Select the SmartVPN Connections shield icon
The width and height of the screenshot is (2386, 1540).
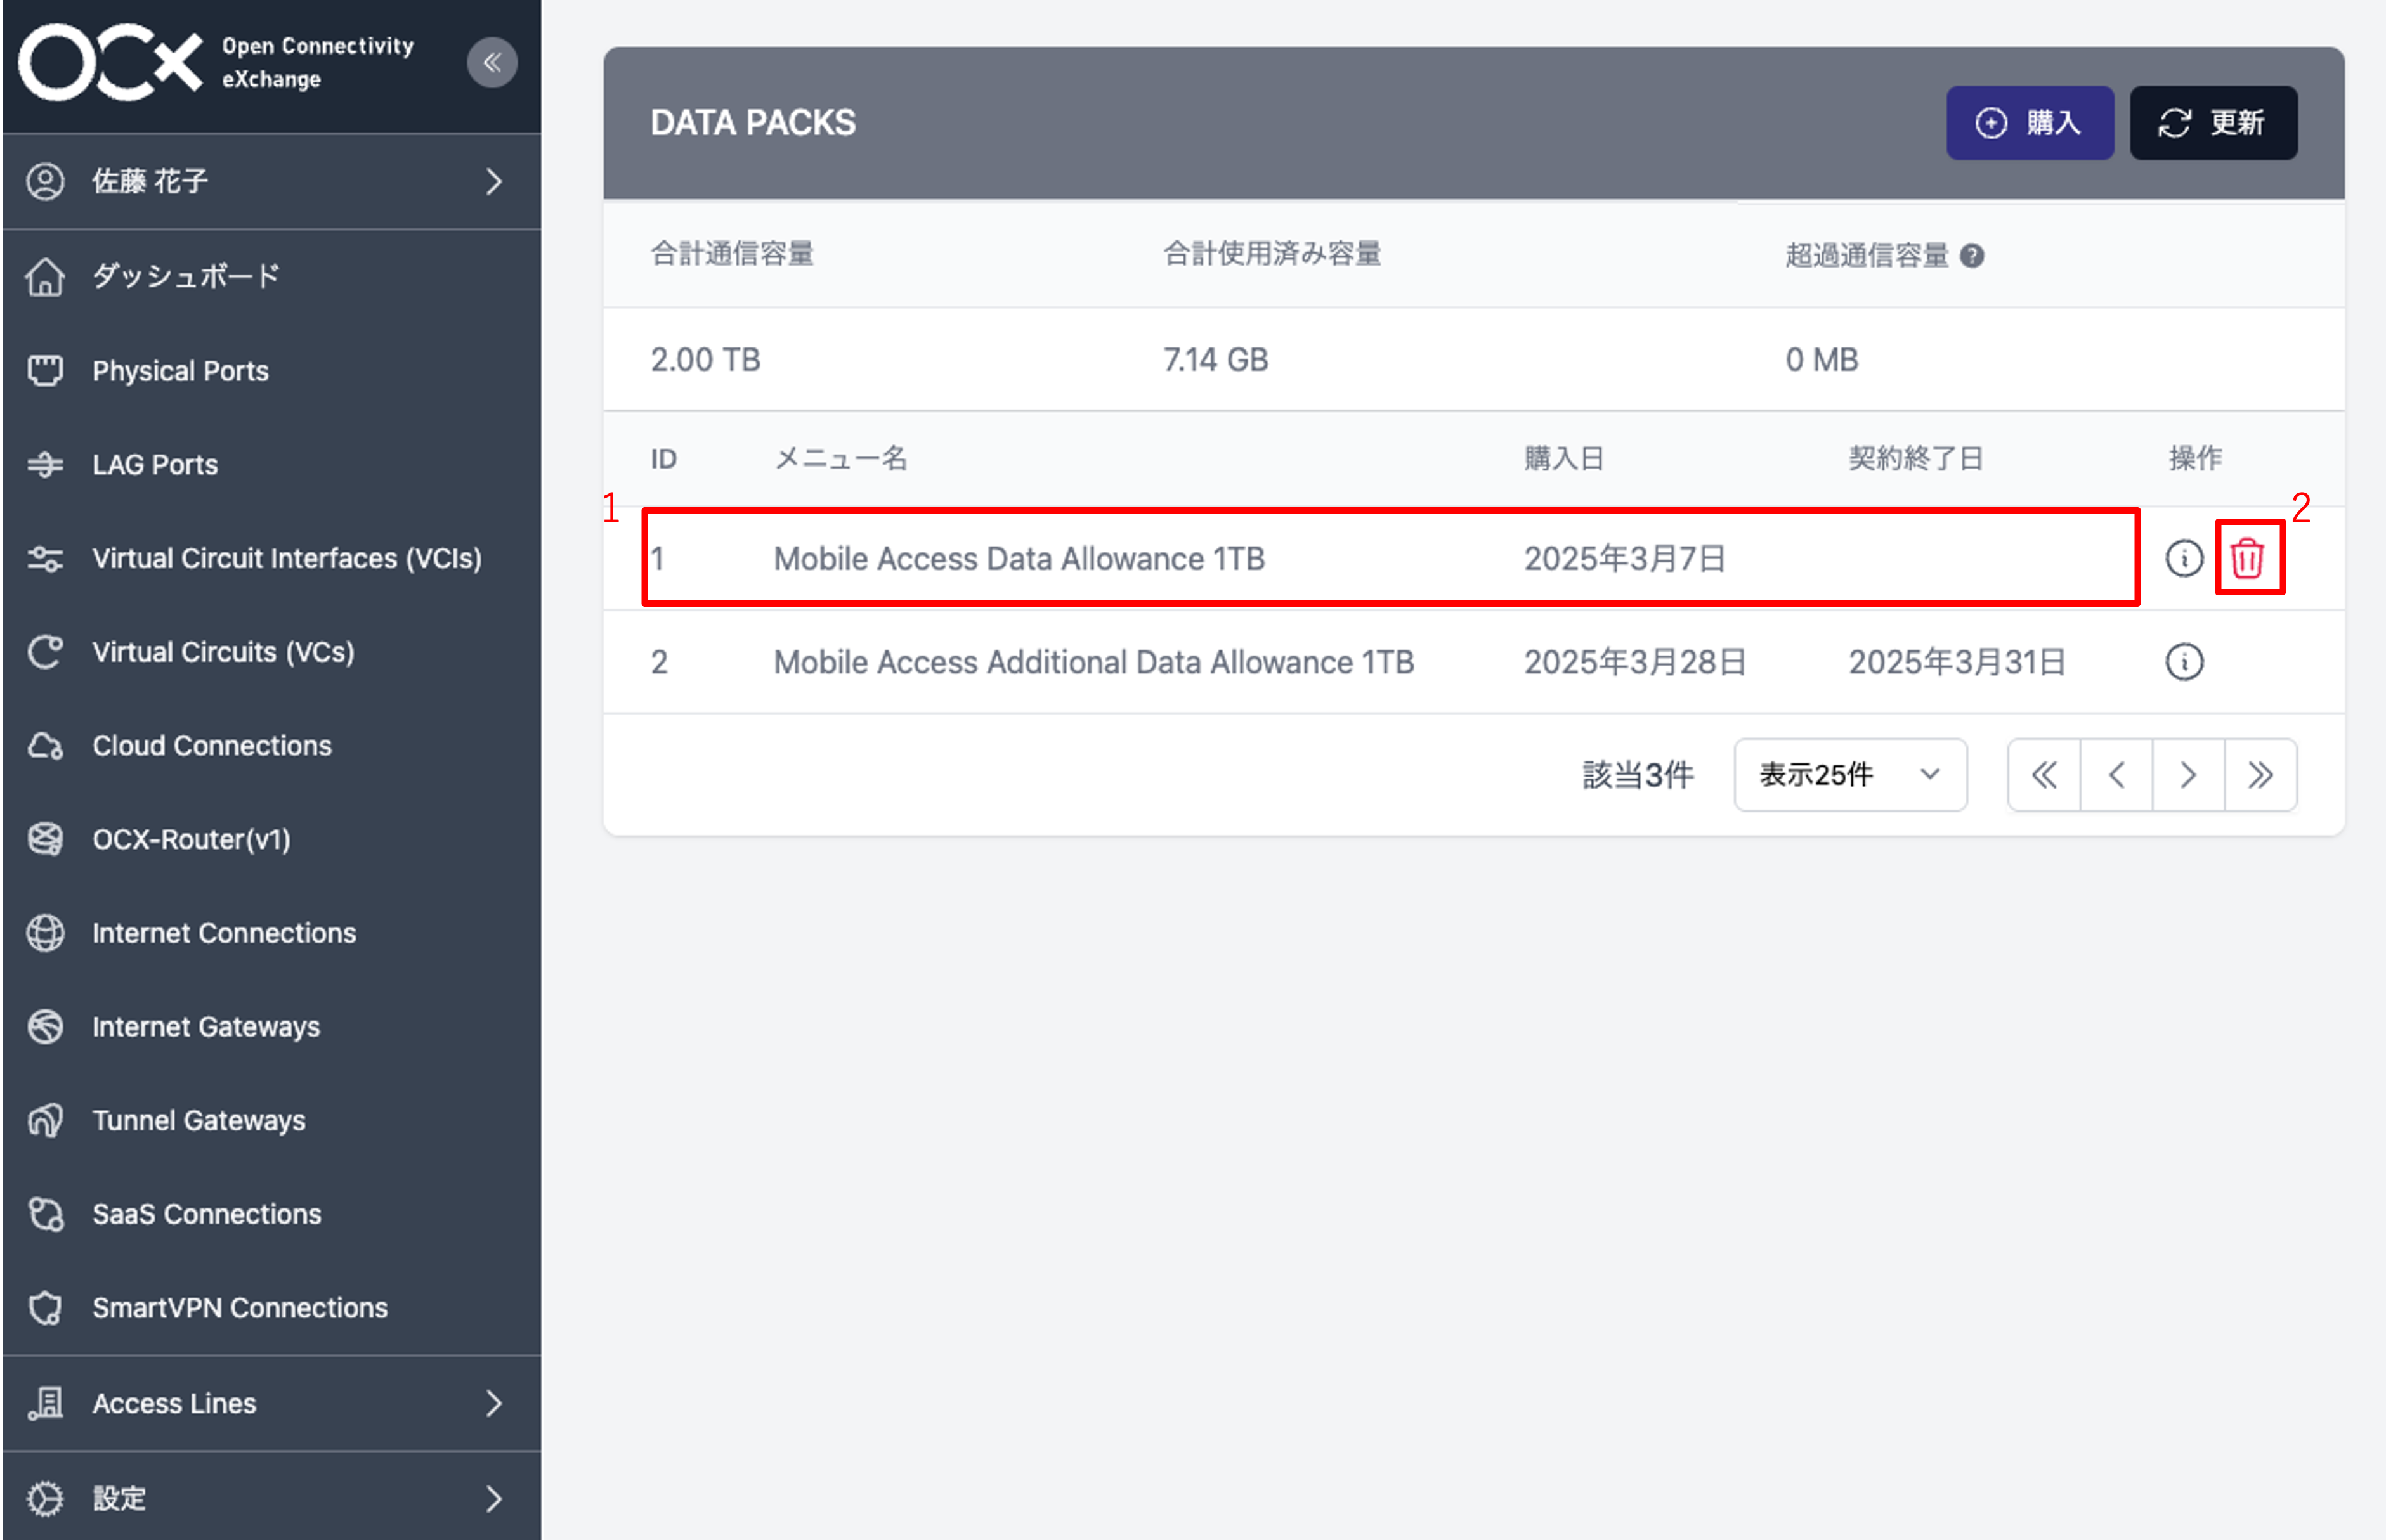point(45,1307)
